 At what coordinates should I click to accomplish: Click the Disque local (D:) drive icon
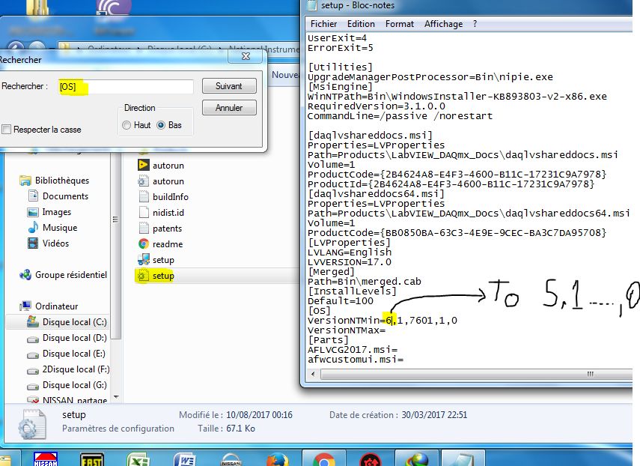point(33,339)
